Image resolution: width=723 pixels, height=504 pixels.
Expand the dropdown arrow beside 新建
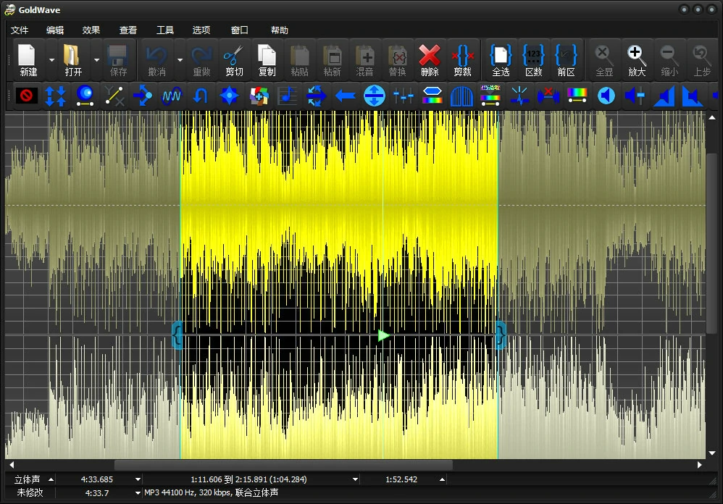pos(51,60)
